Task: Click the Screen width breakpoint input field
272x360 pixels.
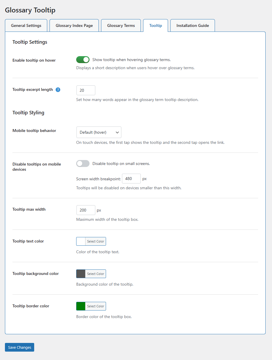Action: pyautogui.click(x=131, y=179)
